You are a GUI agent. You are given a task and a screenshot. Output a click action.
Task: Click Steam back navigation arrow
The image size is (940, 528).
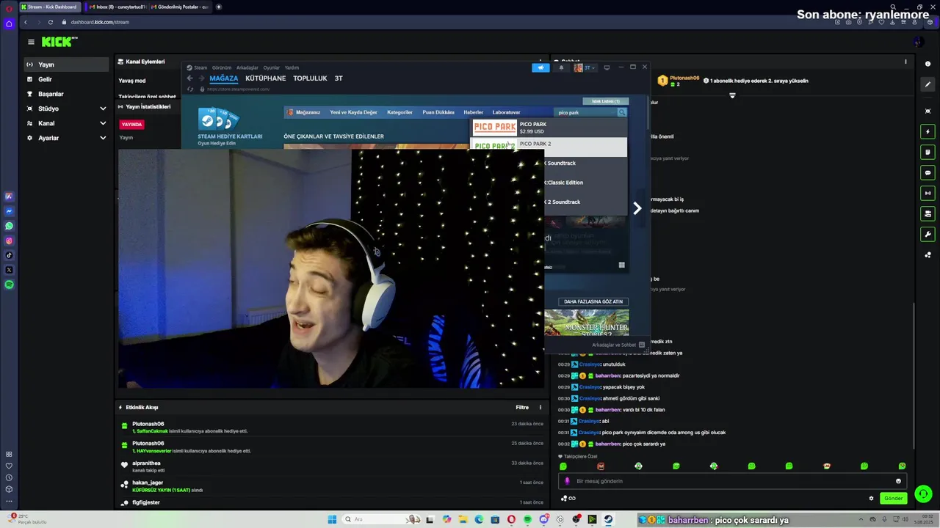pos(189,78)
